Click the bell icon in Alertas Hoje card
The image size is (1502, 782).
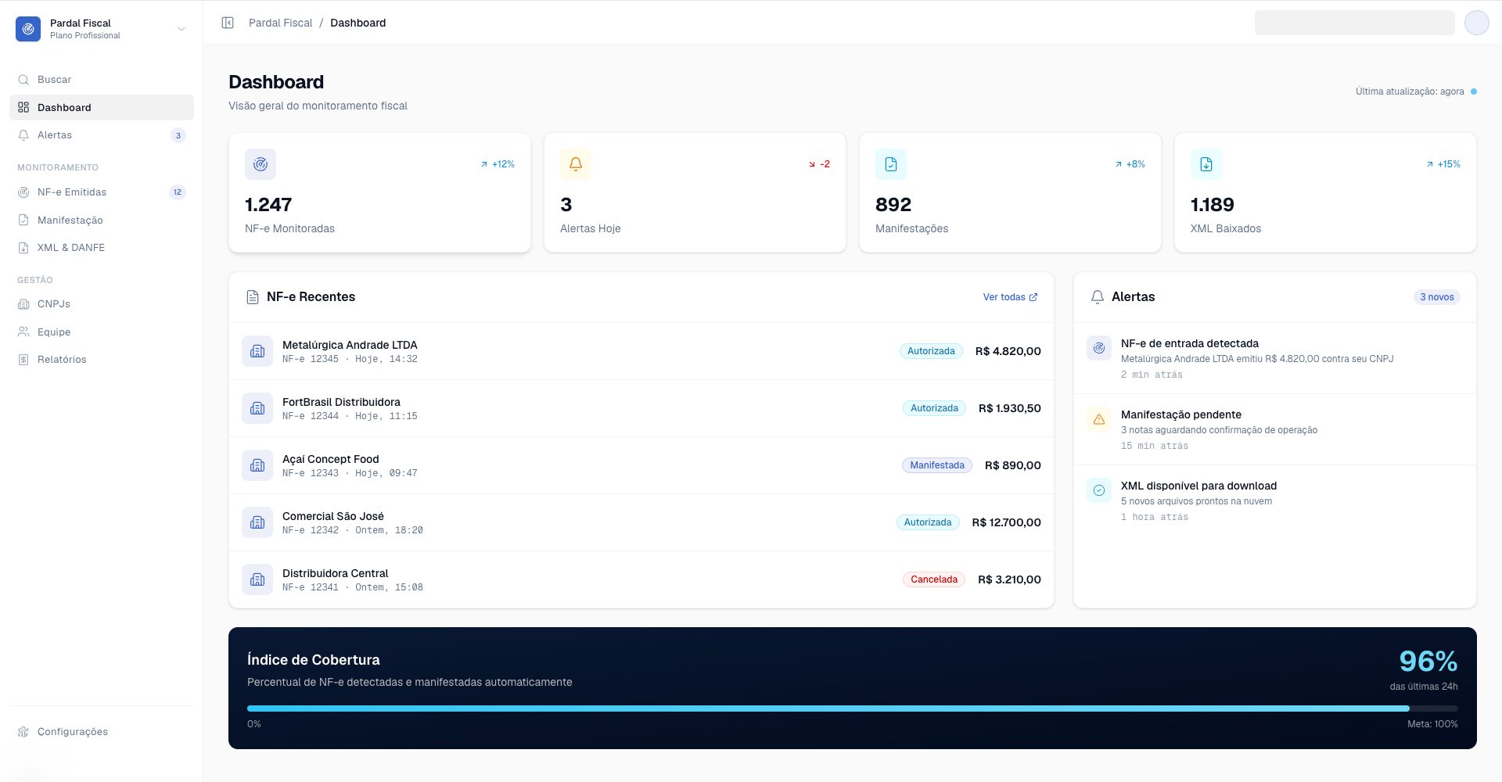(576, 164)
